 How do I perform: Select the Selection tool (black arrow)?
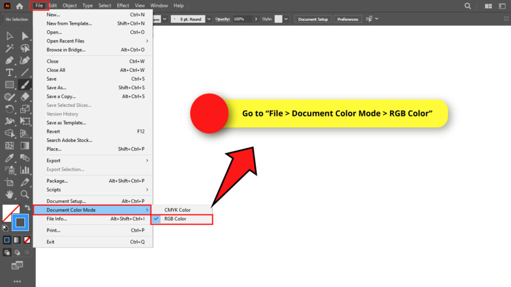(10, 36)
